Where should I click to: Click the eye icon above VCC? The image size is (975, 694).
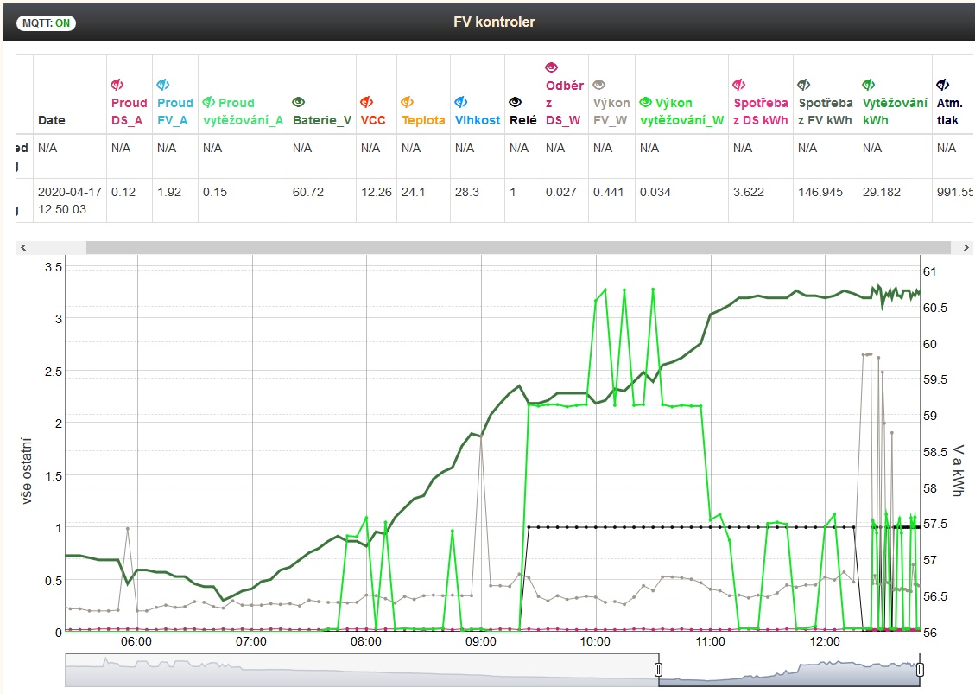coord(366,102)
